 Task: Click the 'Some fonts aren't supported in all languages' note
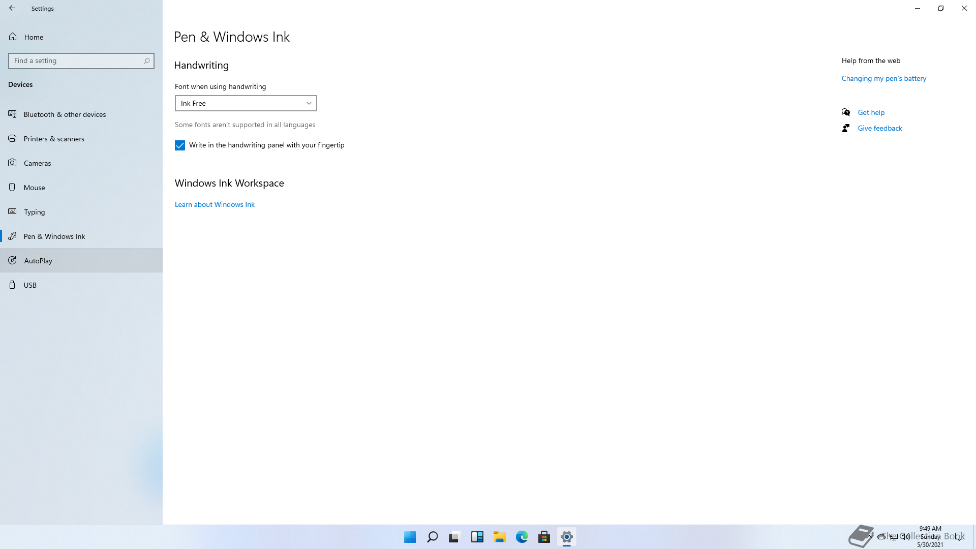pos(245,125)
